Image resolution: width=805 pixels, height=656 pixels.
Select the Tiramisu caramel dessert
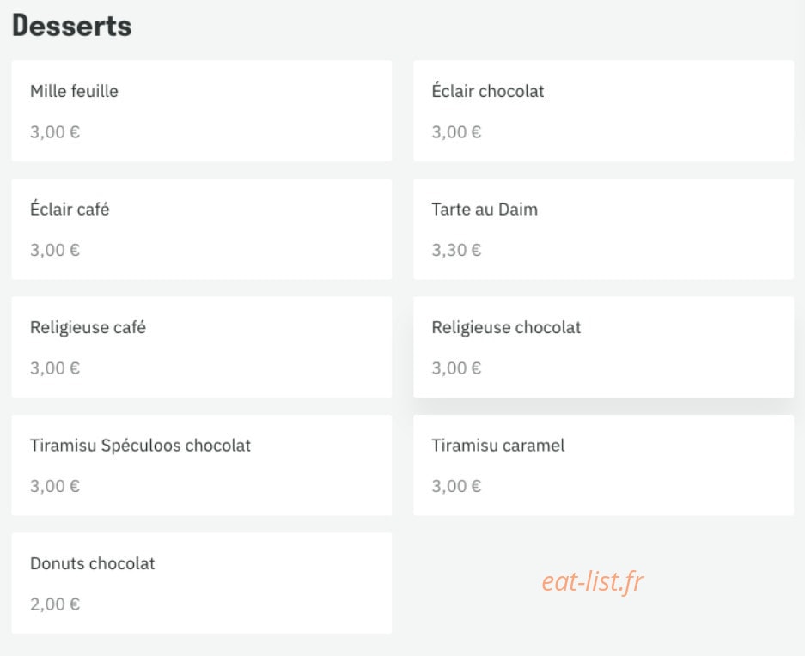click(603, 465)
